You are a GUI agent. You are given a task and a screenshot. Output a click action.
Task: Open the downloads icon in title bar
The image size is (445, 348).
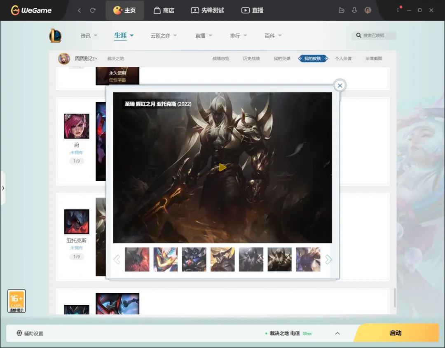(x=354, y=10)
